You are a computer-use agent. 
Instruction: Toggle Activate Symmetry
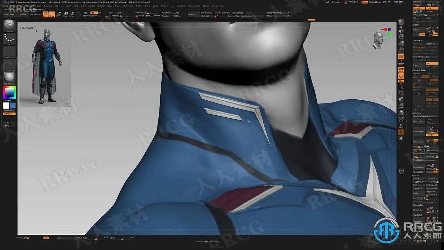(x=222, y=12)
